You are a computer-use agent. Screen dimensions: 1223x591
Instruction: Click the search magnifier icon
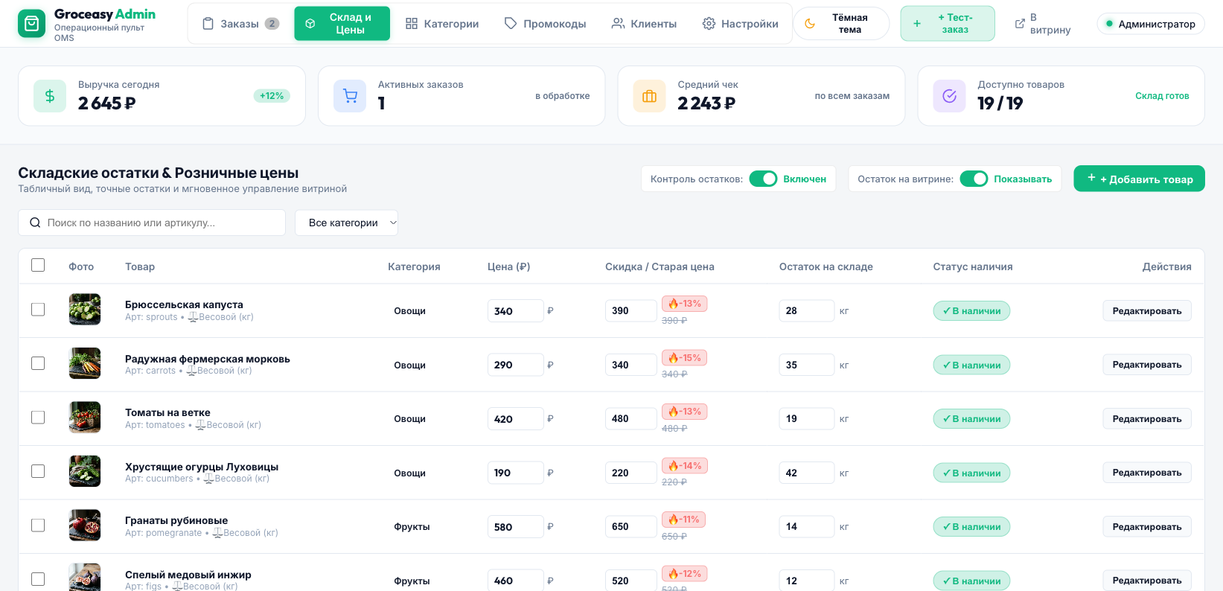point(35,223)
